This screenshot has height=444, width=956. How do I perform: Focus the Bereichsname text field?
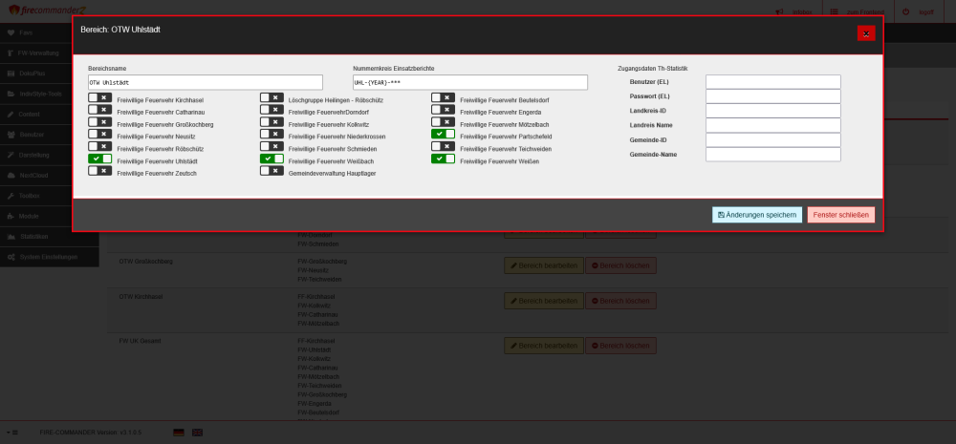[206, 83]
